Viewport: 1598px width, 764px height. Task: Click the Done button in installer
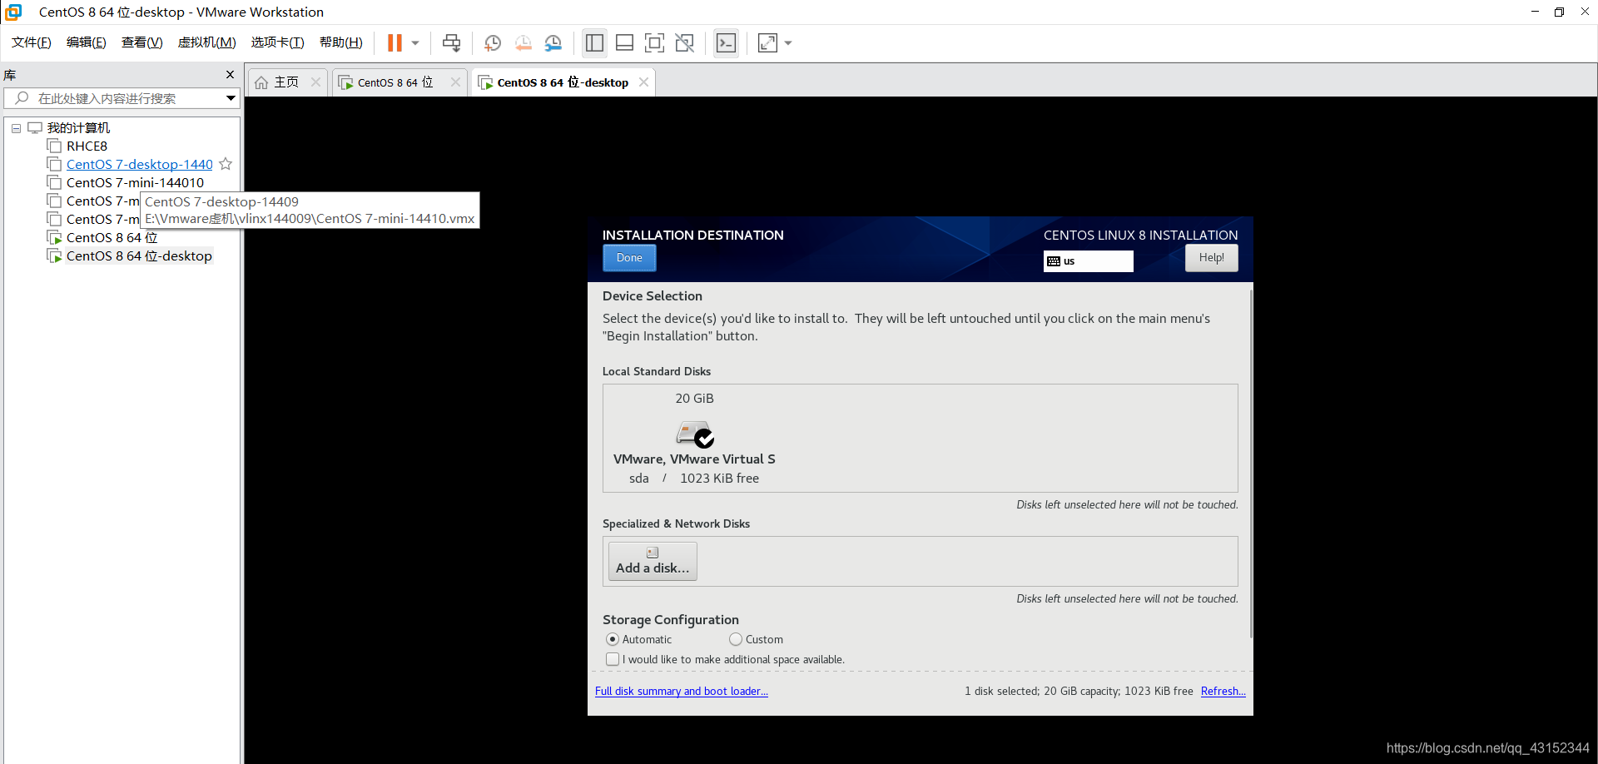[x=629, y=258]
